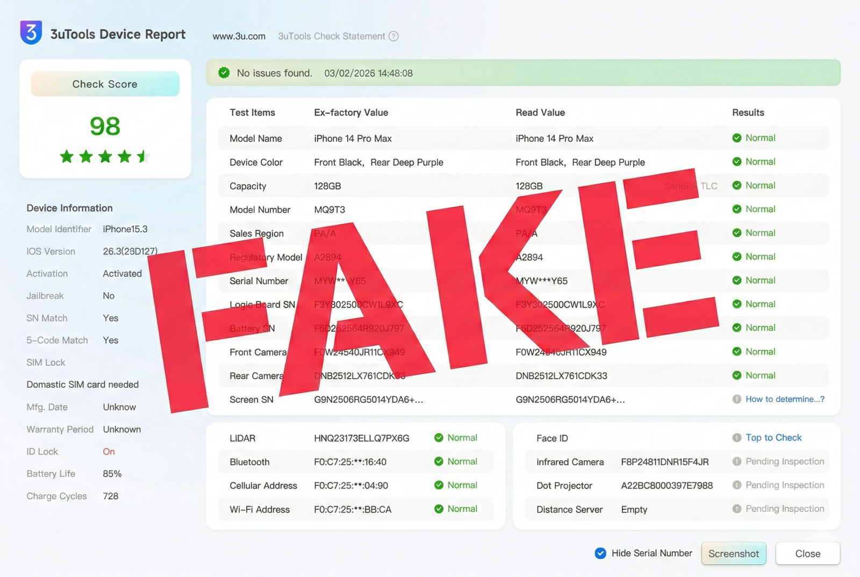
Task: Click the Normal result icon for Model Name
Action: pos(737,138)
